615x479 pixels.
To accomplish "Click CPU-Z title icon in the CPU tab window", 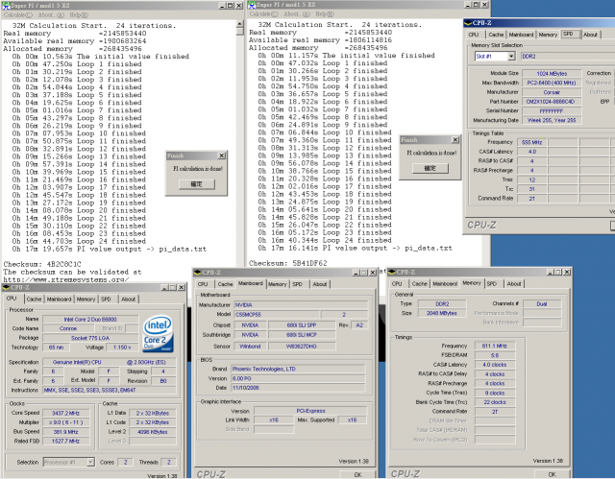I will (6, 287).
